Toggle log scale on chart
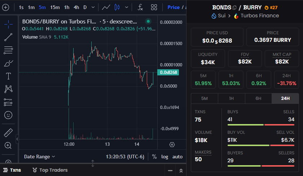Image resolution: width=303 pixels, height=176 pixels. 164,157
